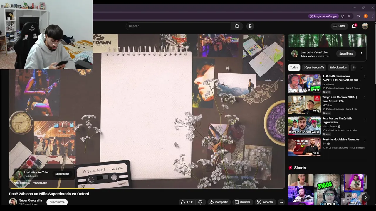The image size is (376, 211).
Task: Click the Compartir share button
Action: click(x=218, y=202)
